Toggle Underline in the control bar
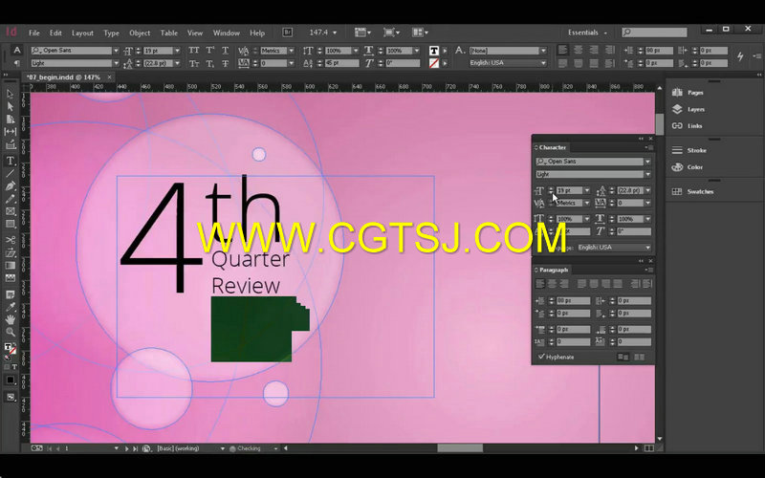Viewport: 765px width, 478px height. click(x=225, y=51)
